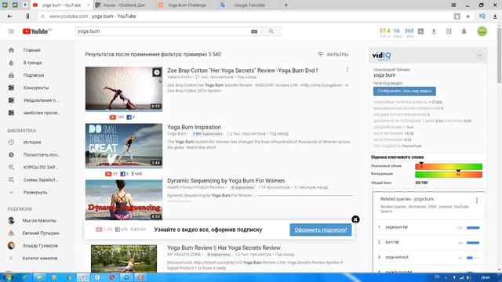Click the browser back arrow
Screen dimensions: 502x282
(10, 16)
